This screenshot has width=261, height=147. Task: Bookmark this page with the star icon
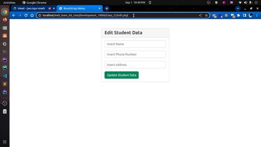206,16
